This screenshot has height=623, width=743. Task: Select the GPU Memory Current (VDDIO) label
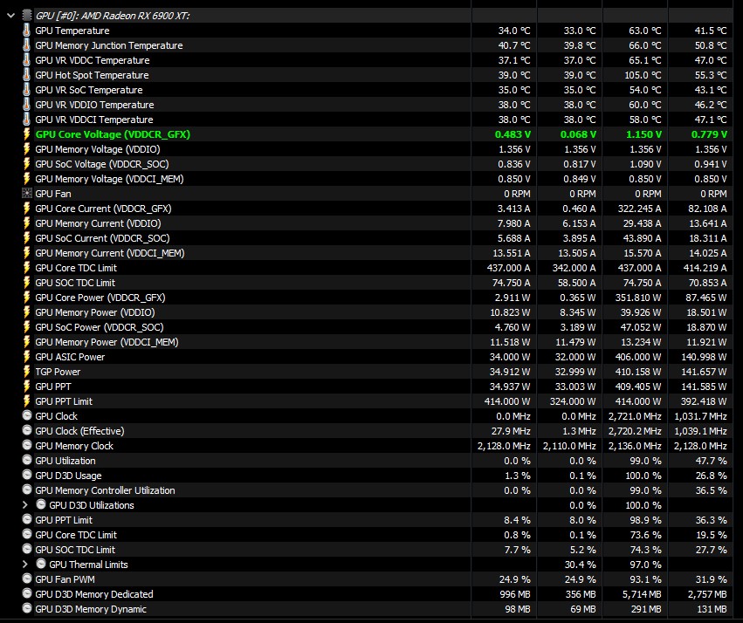(98, 223)
